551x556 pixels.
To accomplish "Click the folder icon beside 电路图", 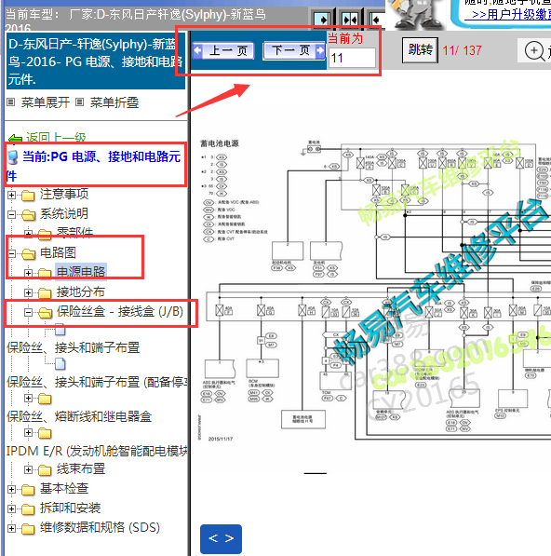I will click(x=28, y=253).
